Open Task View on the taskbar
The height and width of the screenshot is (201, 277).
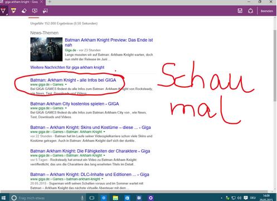pyautogui.click(x=91, y=198)
